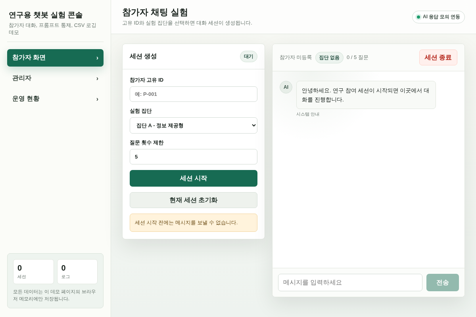This screenshot has height=317, width=476.
Task: Click the 전송 send button
Action: pyautogui.click(x=443, y=283)
